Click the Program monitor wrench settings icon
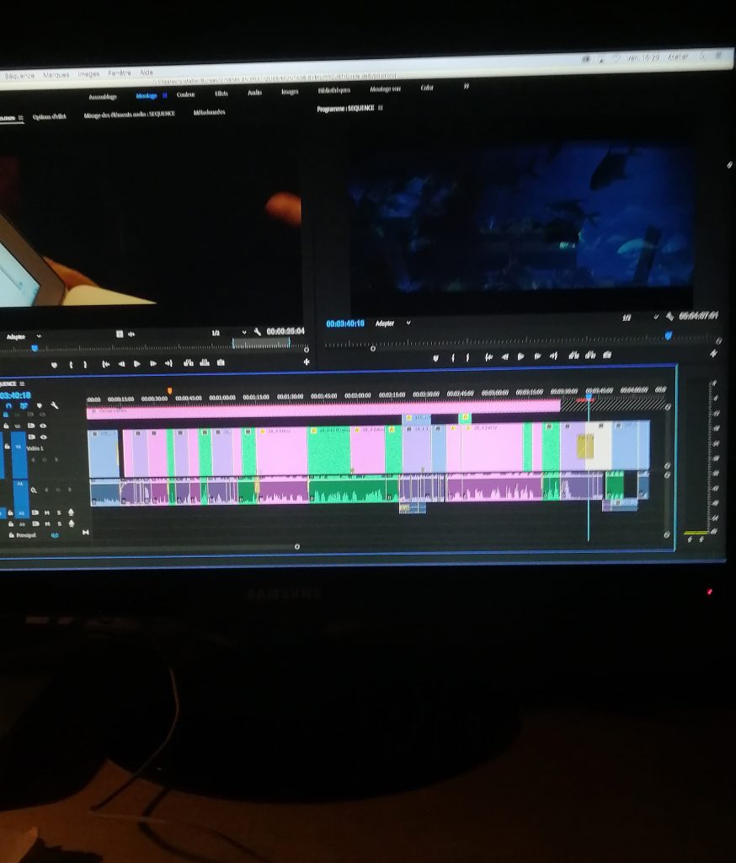Viewport: 736px width, 863px height. [670, 317]
